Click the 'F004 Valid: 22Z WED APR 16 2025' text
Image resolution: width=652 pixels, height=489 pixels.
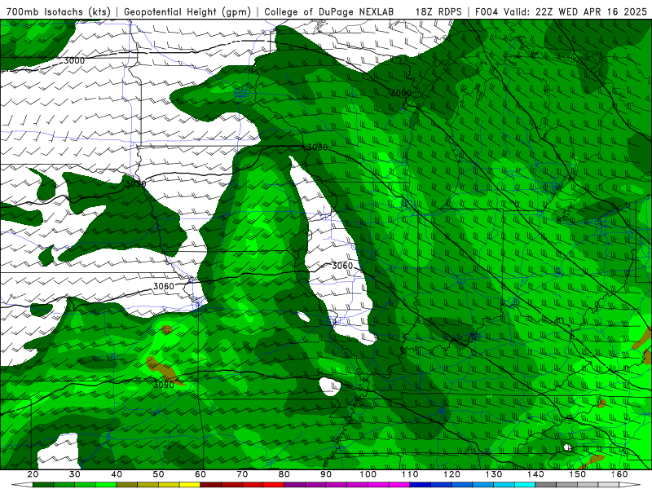point(561,11)
